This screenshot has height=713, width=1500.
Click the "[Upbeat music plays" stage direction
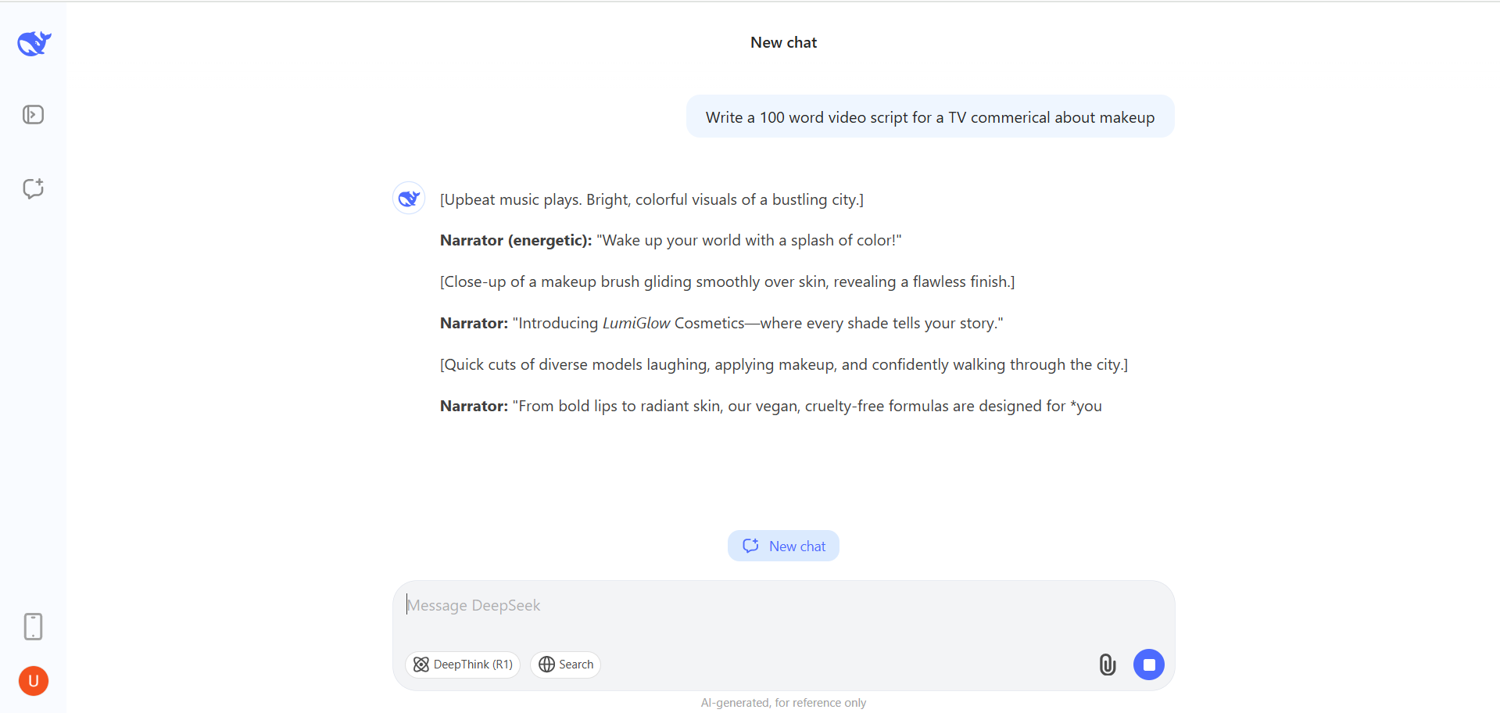pos(652,199)
